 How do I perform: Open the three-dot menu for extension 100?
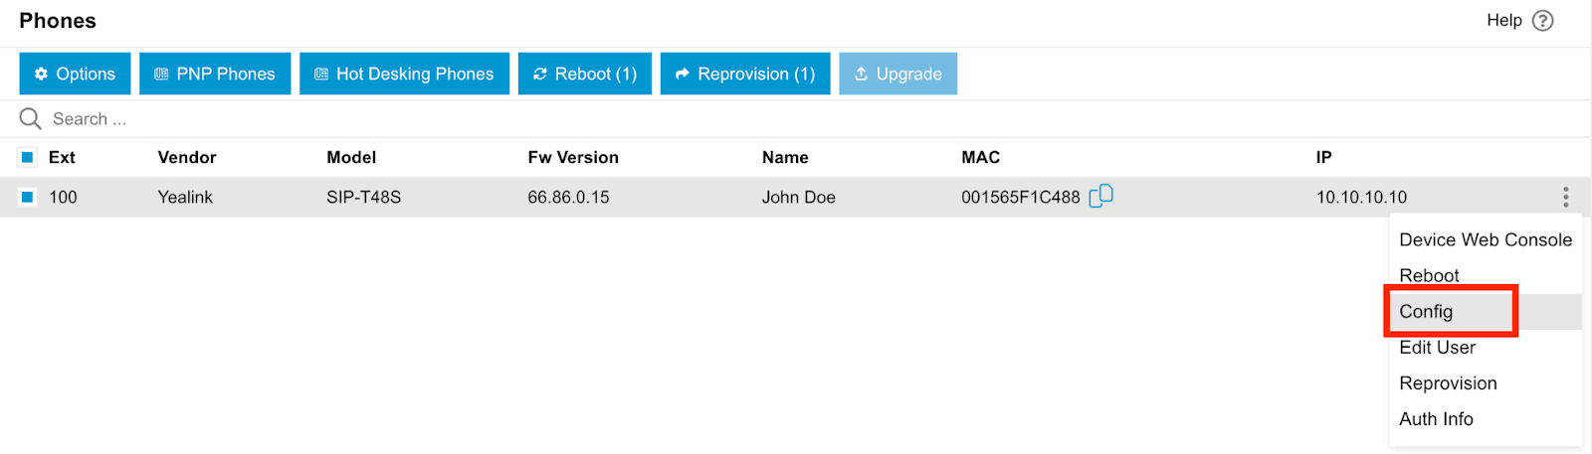[x=1565, y=197]
